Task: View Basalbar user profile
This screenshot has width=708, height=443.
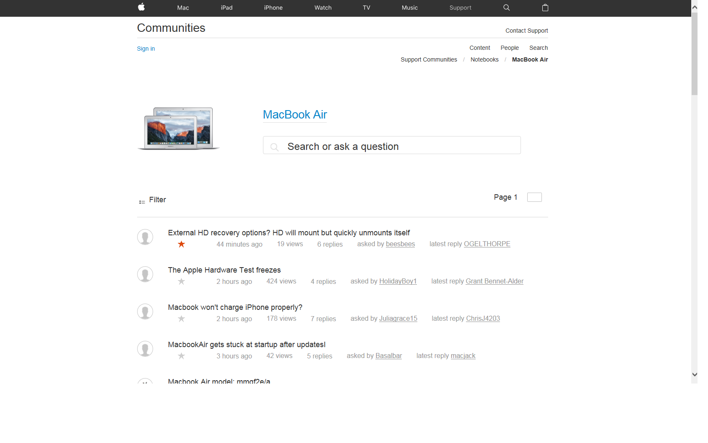Action: [x=388, y=356]
